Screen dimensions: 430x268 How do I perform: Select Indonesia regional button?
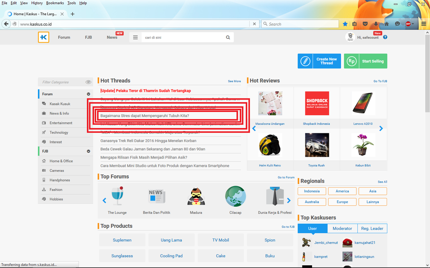click(312, 191)
